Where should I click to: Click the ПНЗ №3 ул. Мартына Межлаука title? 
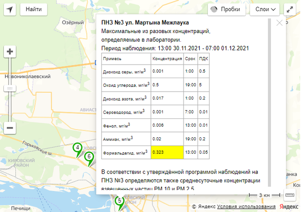coord(145,23)
